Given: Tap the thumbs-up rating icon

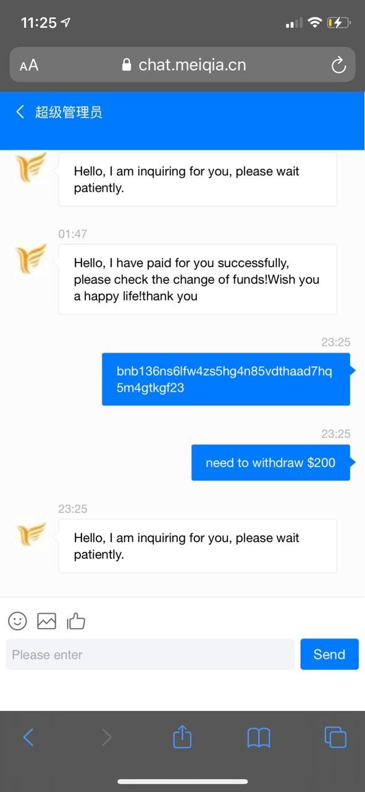Looking at the screenshot, I should [x=76, y=621].
